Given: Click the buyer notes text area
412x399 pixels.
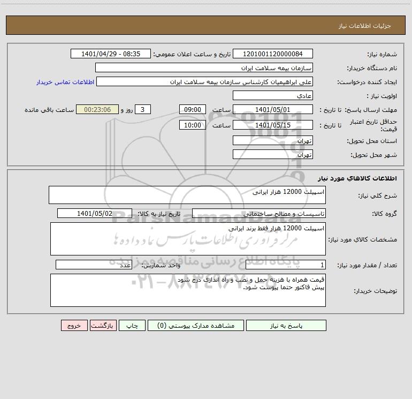Looking at the screenshot, I should [x=188, y=290].
